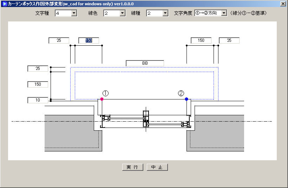The height and width of the screenshot is (188, 288).
Task: Click the left-side 150 height field
Action: [x=38, y=84]
